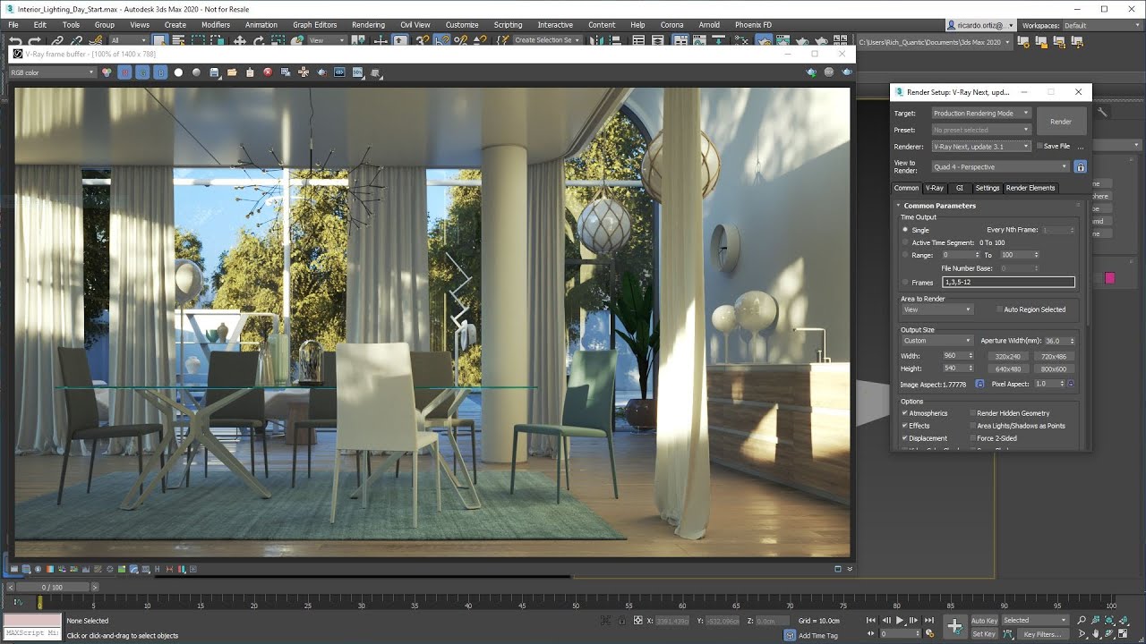The height and width of the screenshot is (644, 1146).
Task: Click the Undo arrow in main toolbar
Action: [15, 40]
